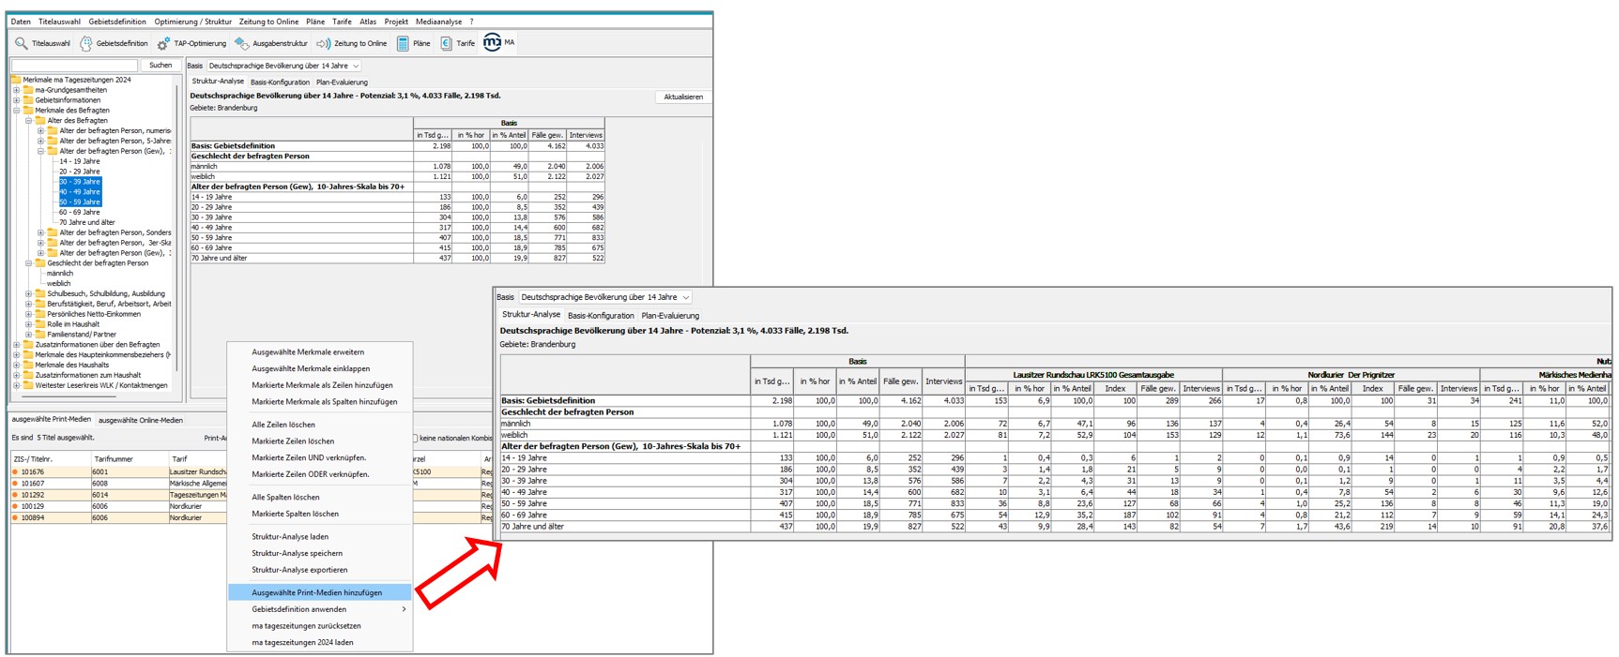The width and height of the screenshot is (1619, 657).
Task: Switch to the 'ausgewählte Online-Medien' tab
Action: tap(141, 420)
